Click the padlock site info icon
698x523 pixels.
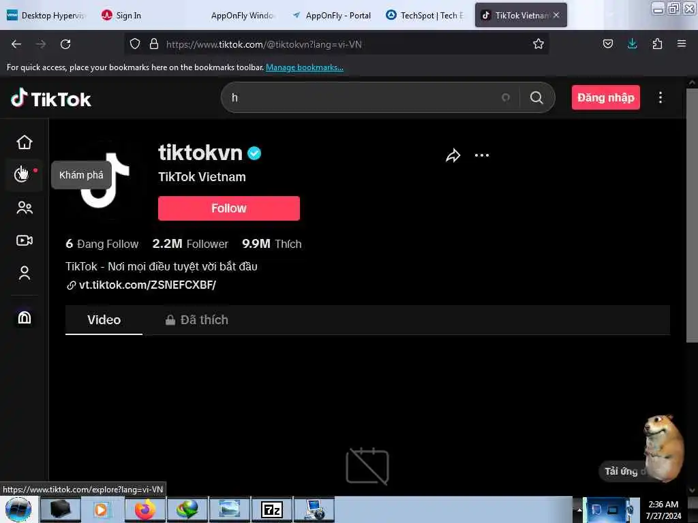154,44
